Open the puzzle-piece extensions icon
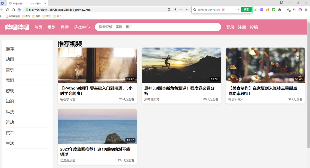 280,9
